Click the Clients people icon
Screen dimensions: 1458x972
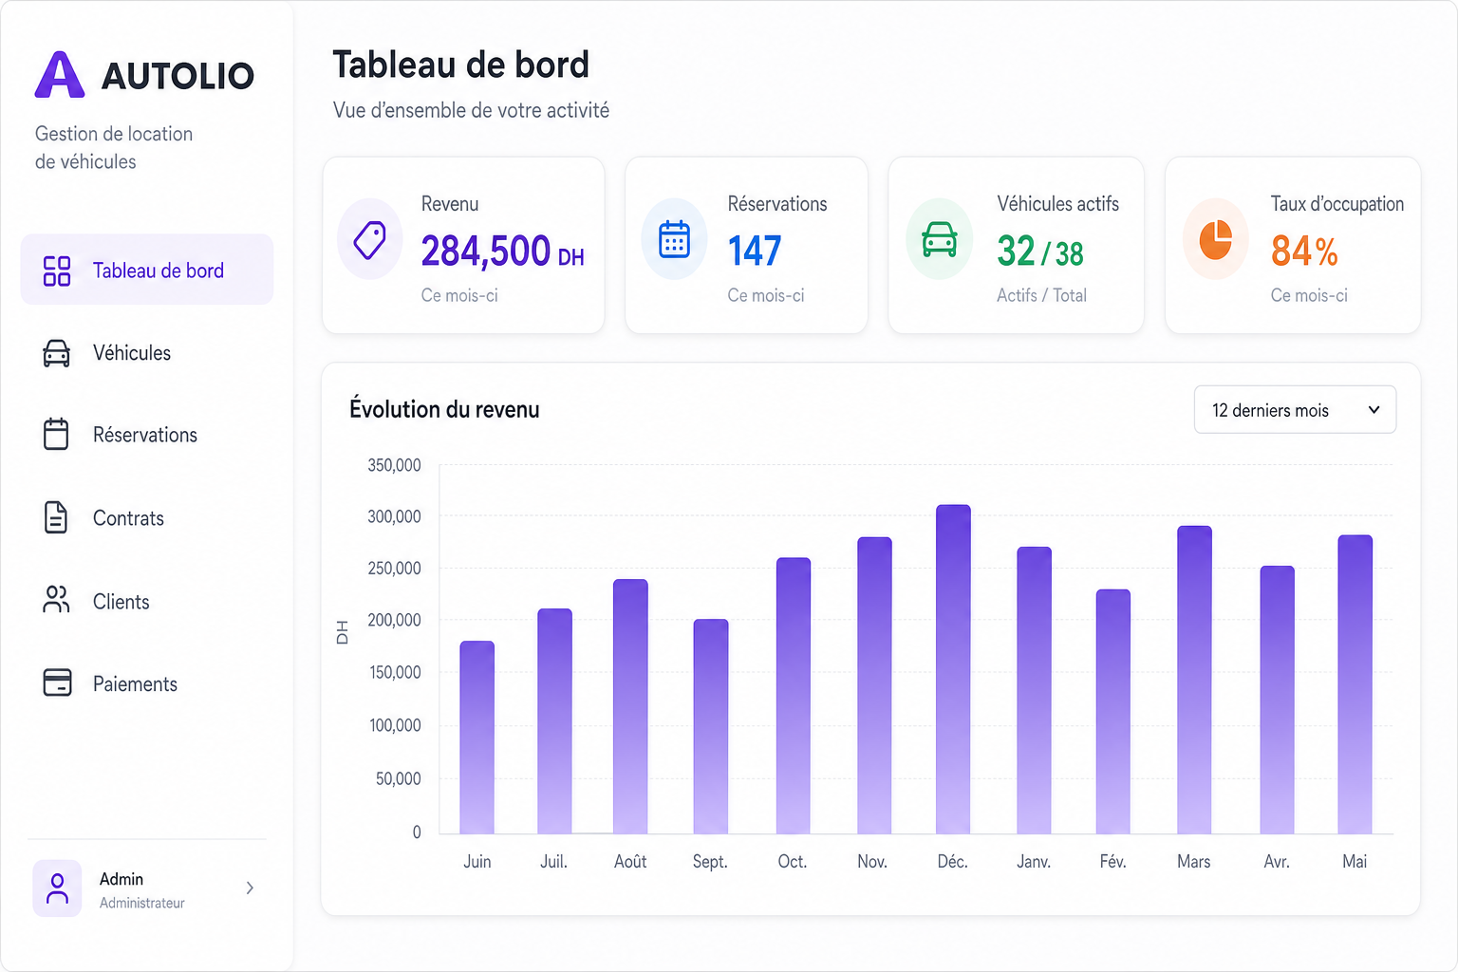[x=57, y=600]
